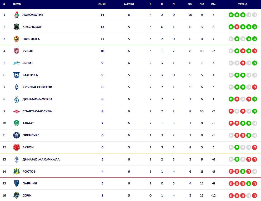Image resolution: width=261 pixels, height=201 pixels.
Task: Click the Rubin club logo
Action: pos(17,51)
